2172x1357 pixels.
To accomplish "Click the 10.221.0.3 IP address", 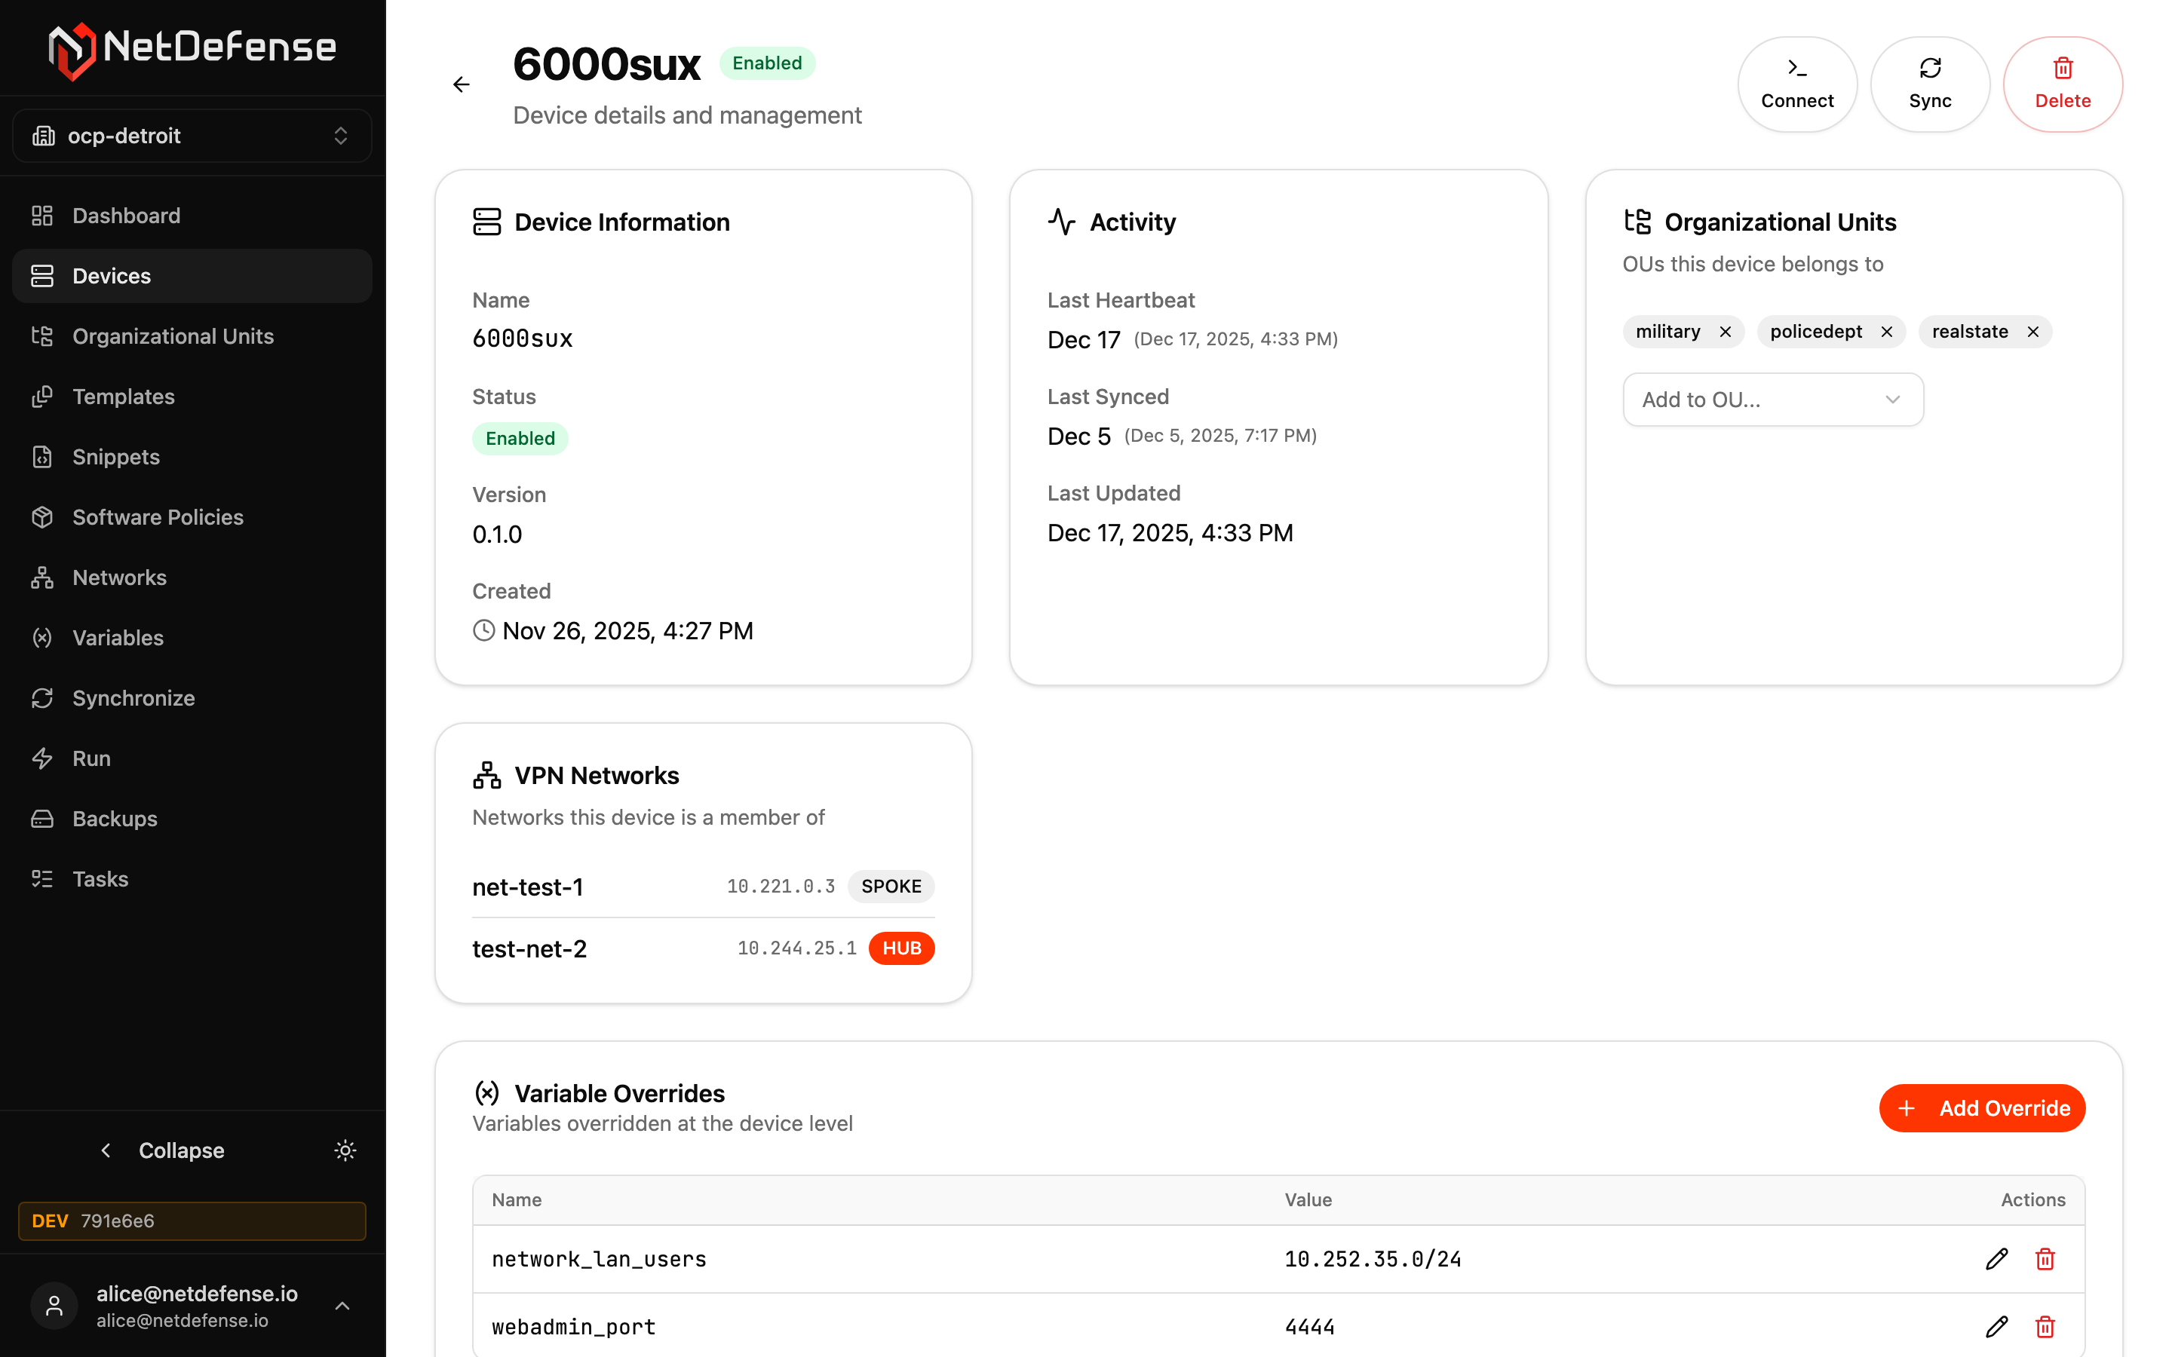I will (x=781, y=887).
